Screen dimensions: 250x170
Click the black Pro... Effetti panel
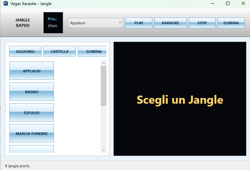53,23
